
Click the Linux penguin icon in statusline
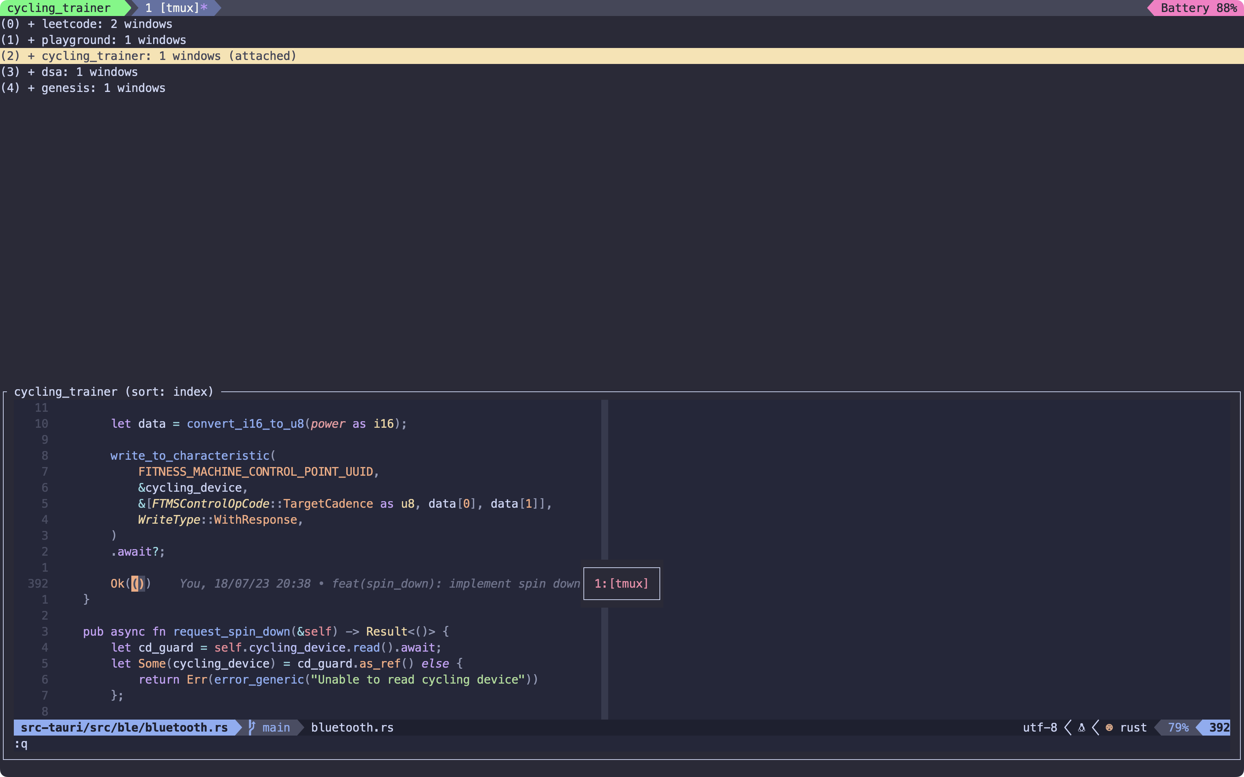click(x=1081, y=728)
